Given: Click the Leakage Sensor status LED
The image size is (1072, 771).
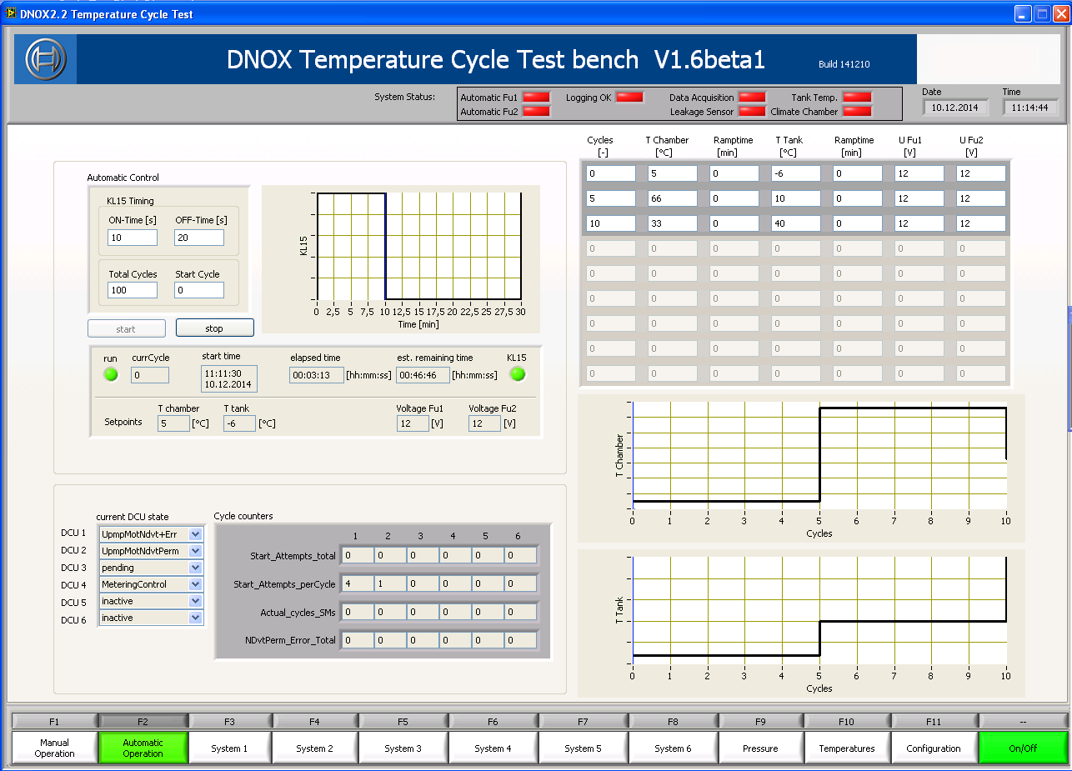Looking at the screenshot, I should [x=752, y=112].
